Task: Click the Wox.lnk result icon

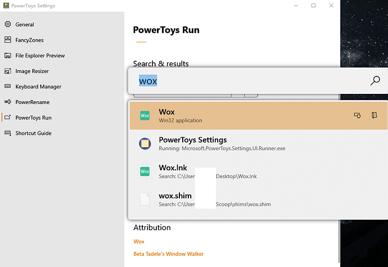Action: (145, 171)
